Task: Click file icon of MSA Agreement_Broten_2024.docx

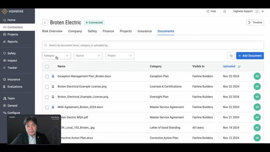Action: point(53,107)
